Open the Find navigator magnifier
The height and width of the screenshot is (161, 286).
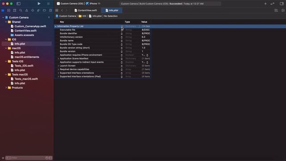pos(21,10)
